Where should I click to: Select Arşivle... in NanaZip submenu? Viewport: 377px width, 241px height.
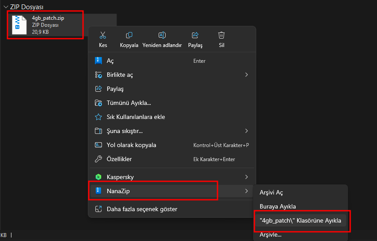[301, 234]
